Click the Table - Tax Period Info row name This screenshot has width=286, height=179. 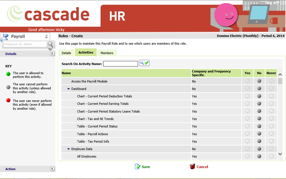(93, 141)
